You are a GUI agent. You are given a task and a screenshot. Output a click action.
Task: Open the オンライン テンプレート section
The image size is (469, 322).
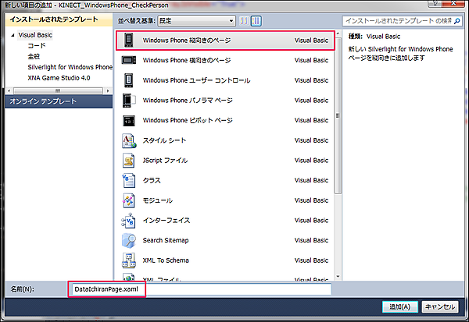click(59, 101)
